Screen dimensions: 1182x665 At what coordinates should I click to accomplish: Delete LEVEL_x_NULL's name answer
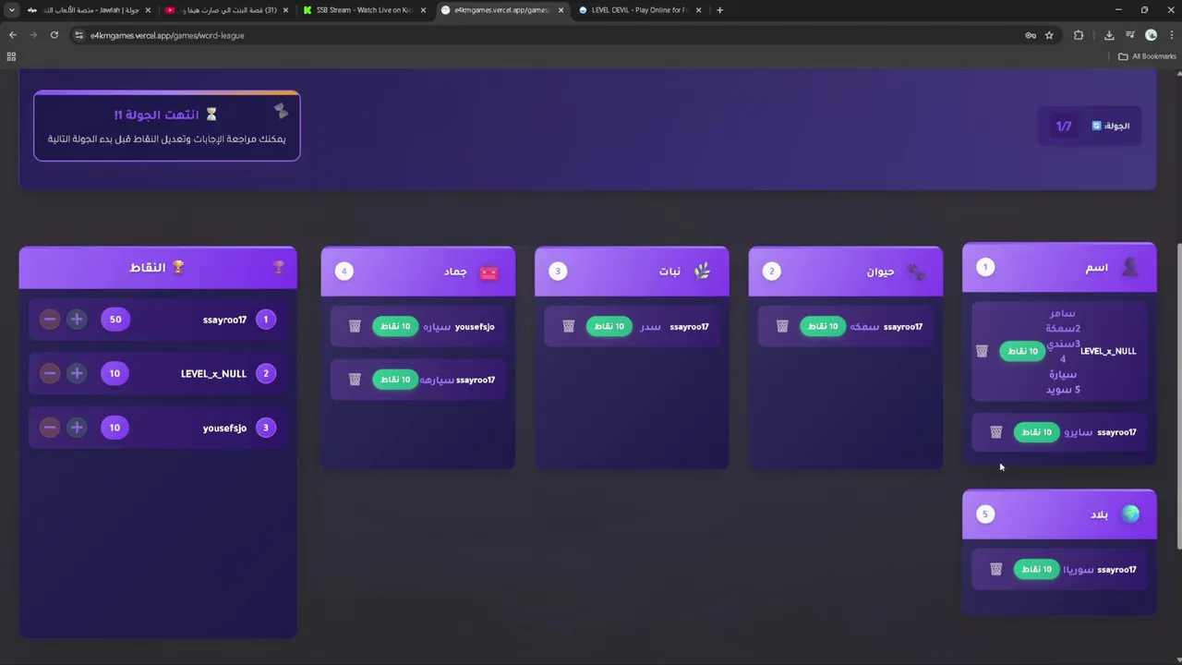coord(982,351)
